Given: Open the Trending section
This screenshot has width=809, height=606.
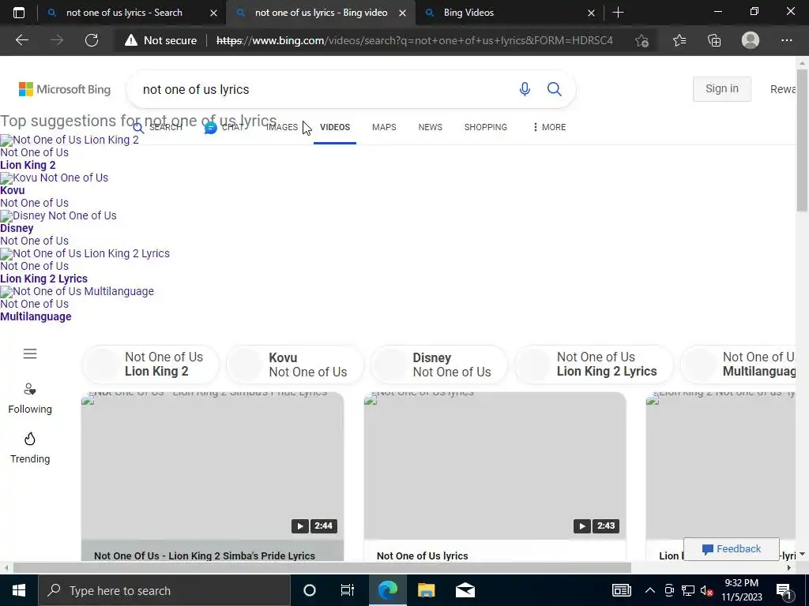Looking at the screenshot, I should click(x=30, y=448).
